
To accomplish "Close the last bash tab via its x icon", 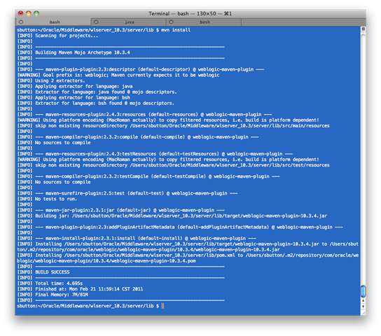I will tap(172, 22).
